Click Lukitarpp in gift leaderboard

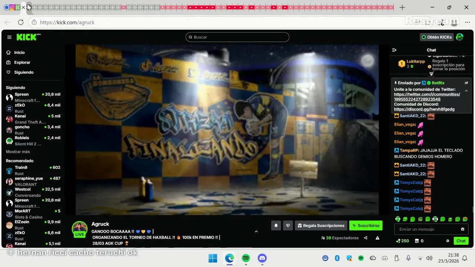click(x=416, y=61)
